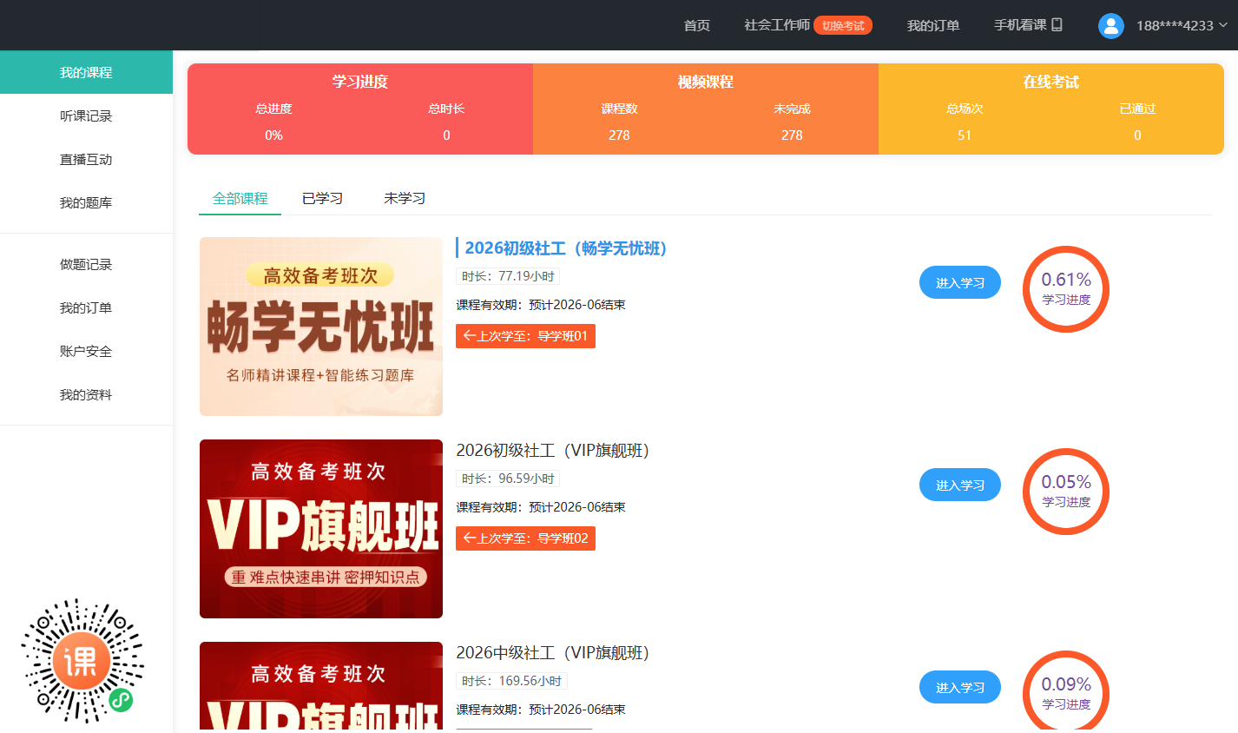This screenshot has height=733, width=1238.
Task: Click the 0.61% study progress circle
Action: (x=1065, y=289)
